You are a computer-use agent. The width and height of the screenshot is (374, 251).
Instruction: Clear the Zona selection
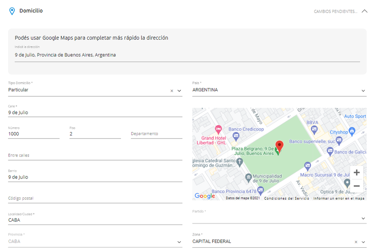point(356,242)
